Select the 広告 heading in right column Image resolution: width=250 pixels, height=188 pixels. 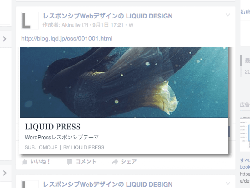[x=245, y=105]
